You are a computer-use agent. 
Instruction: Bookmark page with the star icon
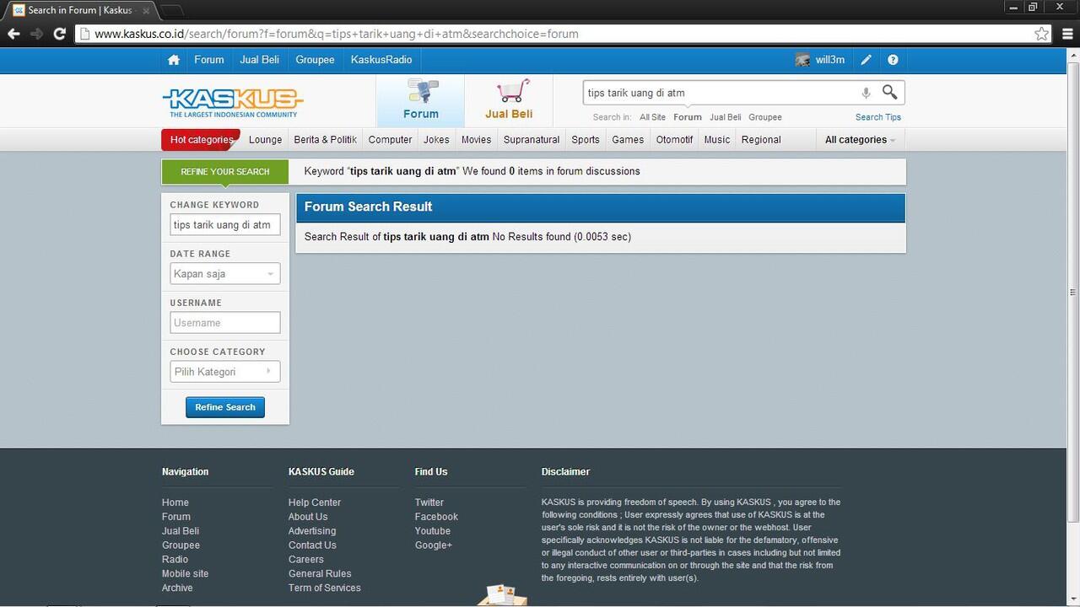(1042, 34)
